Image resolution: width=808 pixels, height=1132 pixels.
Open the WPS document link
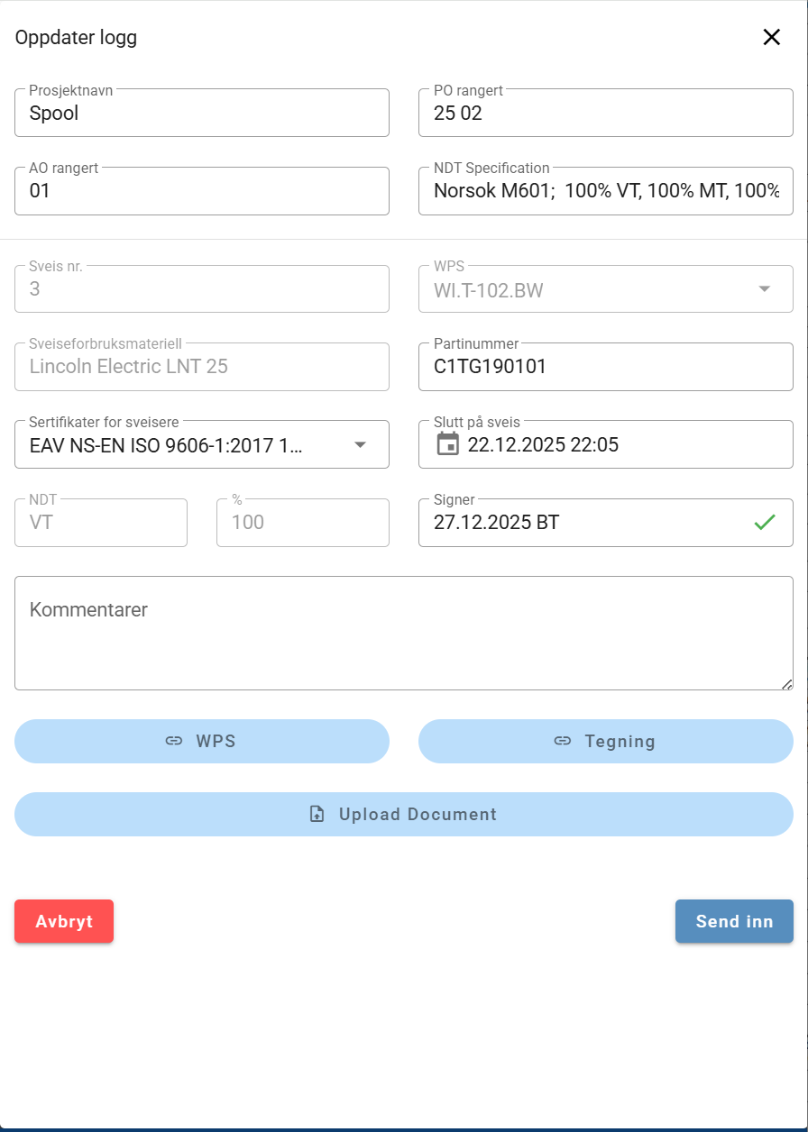pyautogui.click(x=201, y=741)
